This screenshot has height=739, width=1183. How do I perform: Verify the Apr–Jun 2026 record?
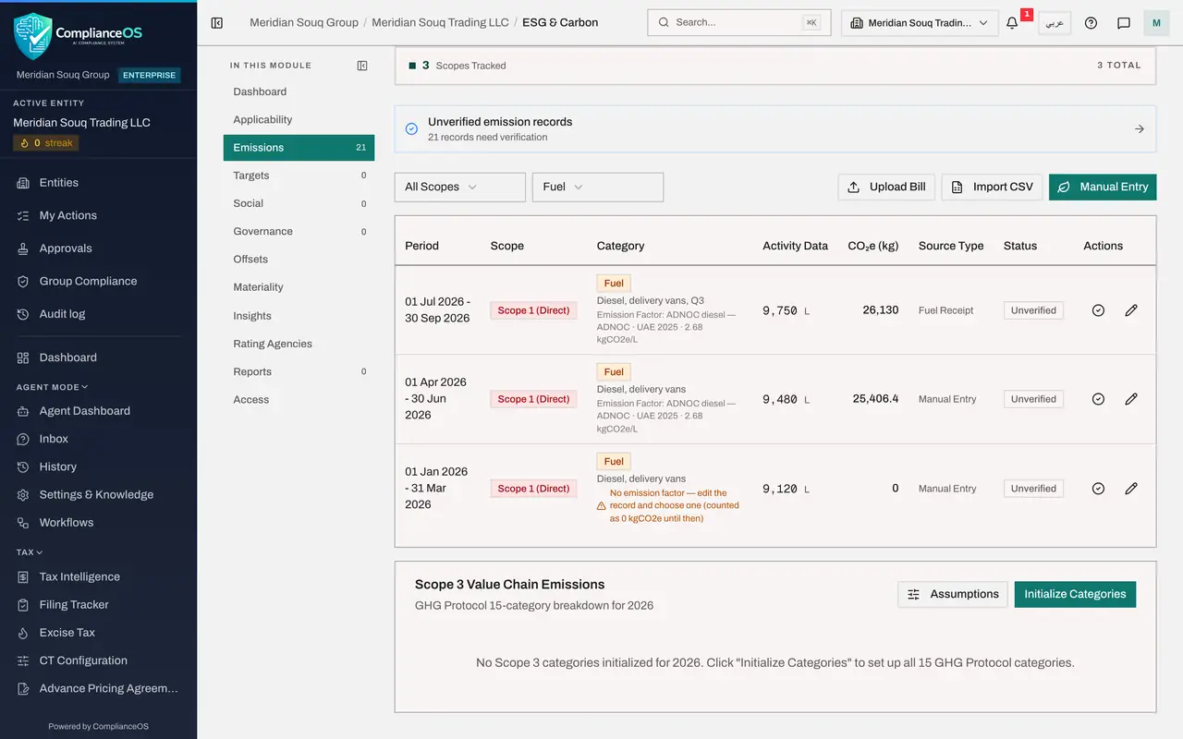click(x=1098, y=399)
